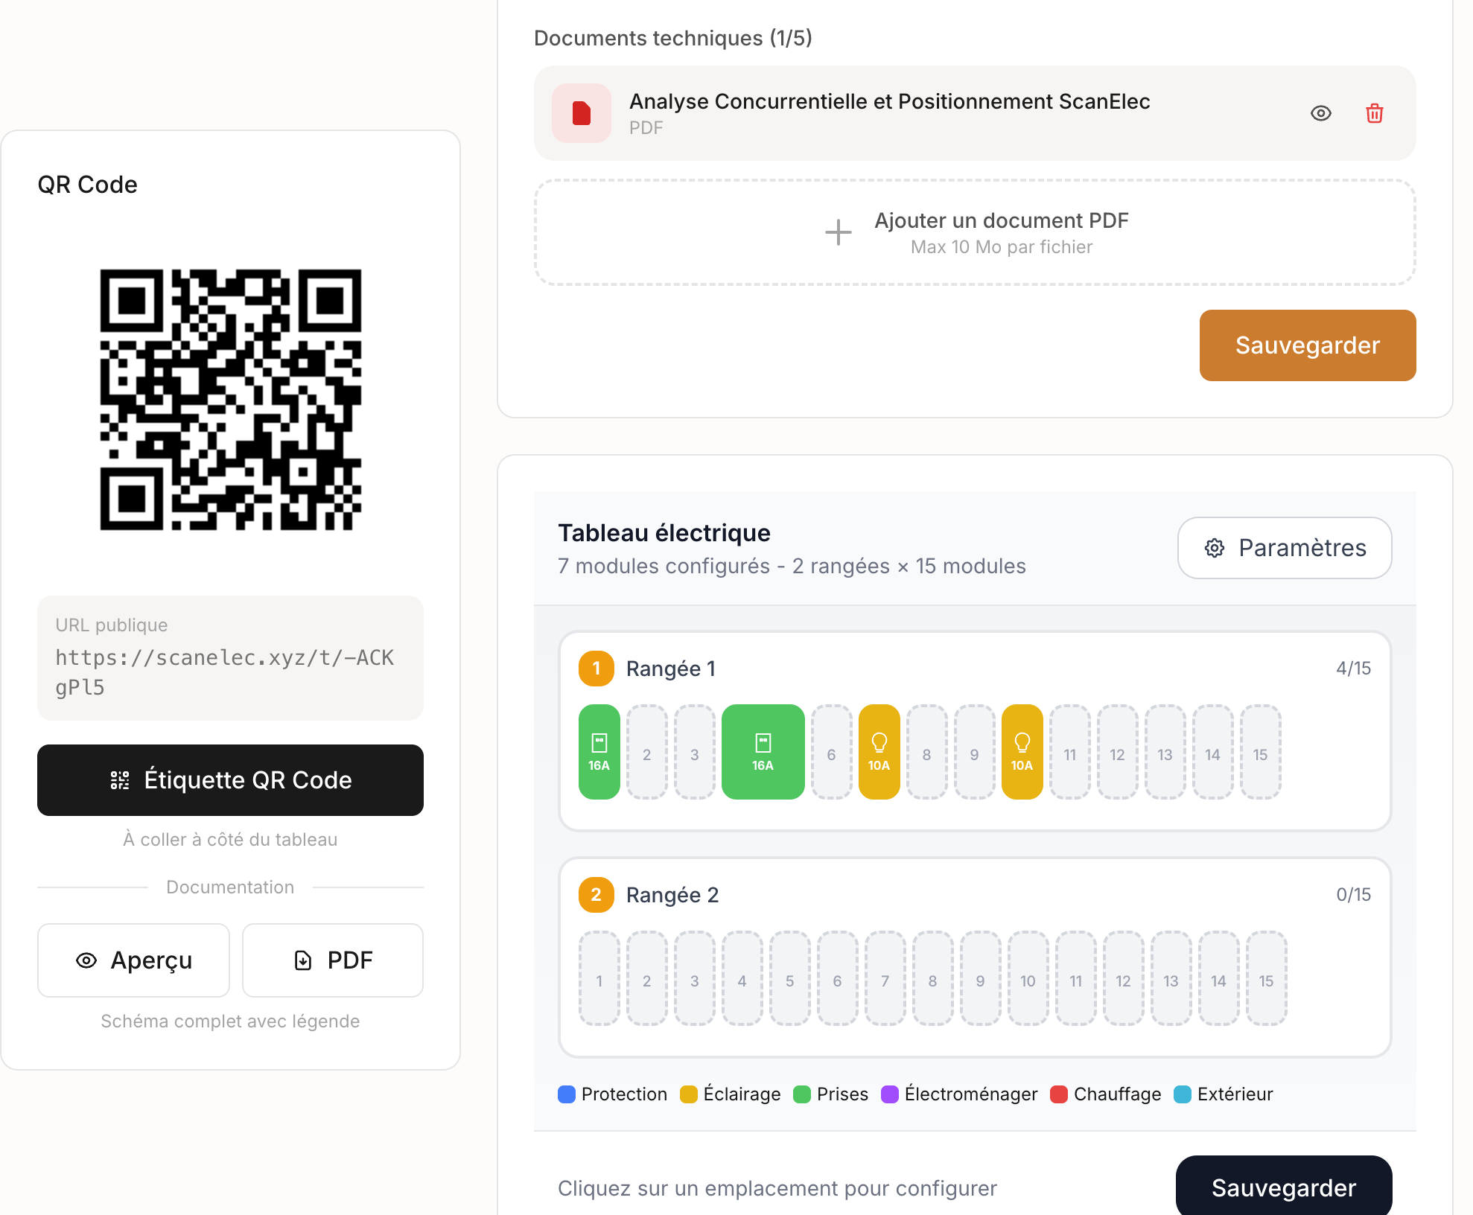Click empty slot 10 in Rangée 2
This screenshot has width=1473, height=1215.
pos(1028,978)
